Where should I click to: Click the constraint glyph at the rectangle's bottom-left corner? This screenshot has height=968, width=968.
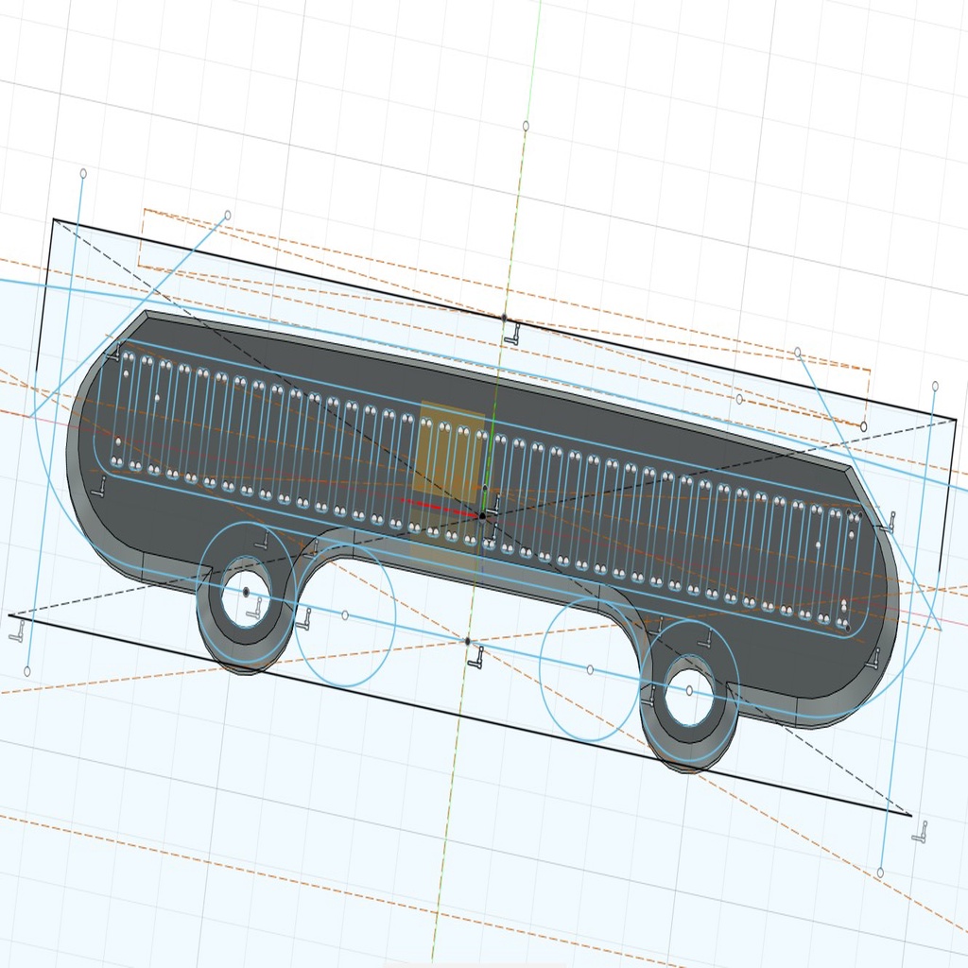[x=19, y=631]
